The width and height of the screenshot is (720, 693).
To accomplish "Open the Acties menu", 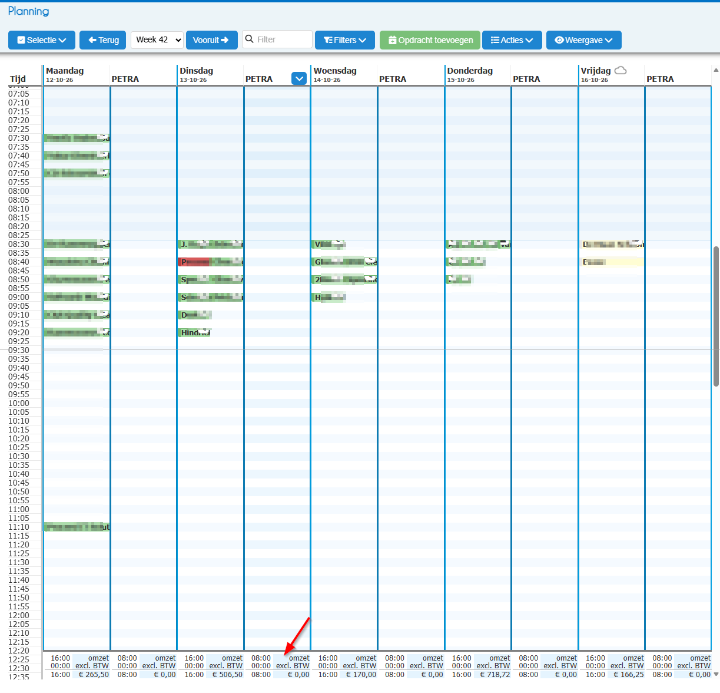I will tap(512, 40).
